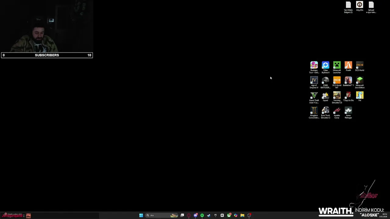Select the 7 Days to Die shortcut
This screenshot has height=219, width=390.
pyautogui.click(x=348, y=97)
